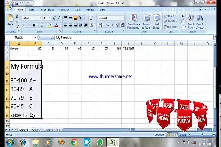Screen dimensions: 221x147
Task: Switch to Page Layout view in status bar
Action: pos(173,135)
